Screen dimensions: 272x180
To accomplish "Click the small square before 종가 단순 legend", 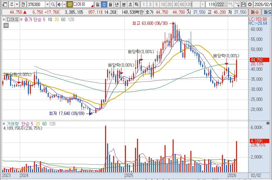I will 21,19.
